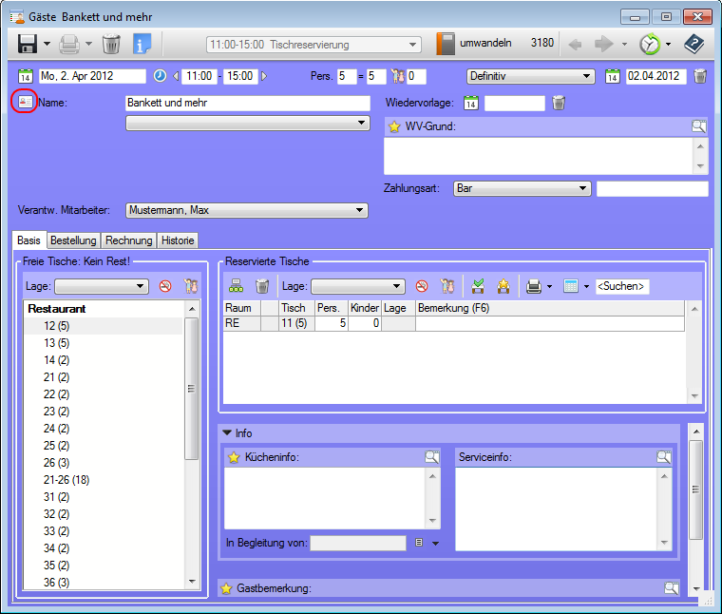Toggle non-smoking filter in Freie Tische
The height and width of the screenshot is (614, 722).
point(165,286)
